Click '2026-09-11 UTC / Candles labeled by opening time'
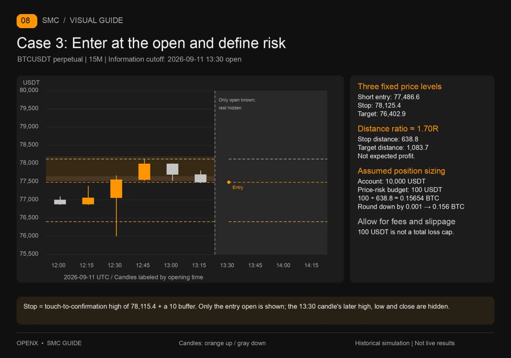Image resolution: width=511 pixels, height=358 pixels. [x=133, y=277]
